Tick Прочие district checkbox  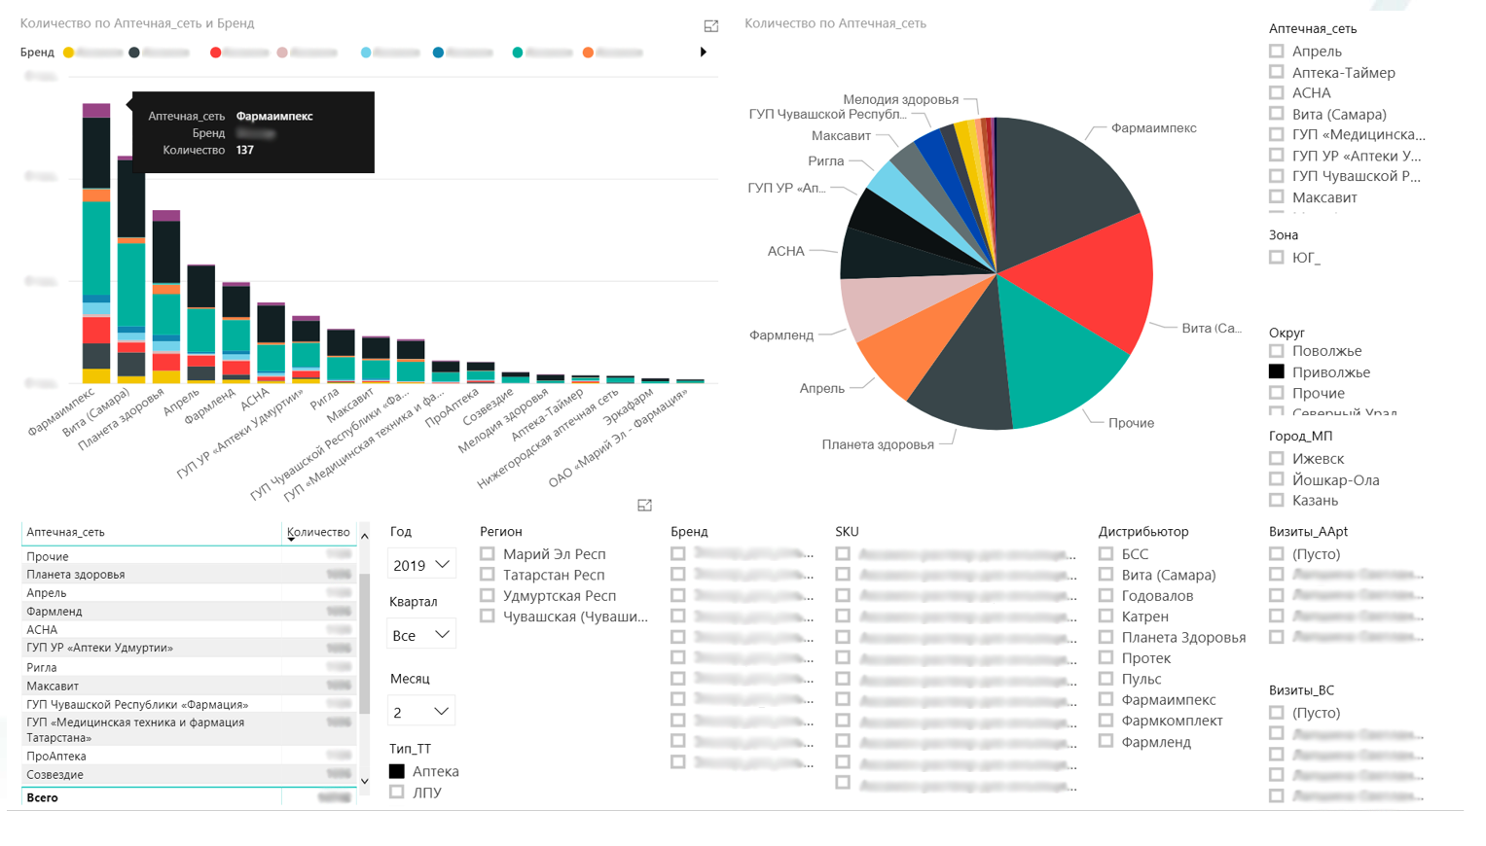[x=1277, y=392]
